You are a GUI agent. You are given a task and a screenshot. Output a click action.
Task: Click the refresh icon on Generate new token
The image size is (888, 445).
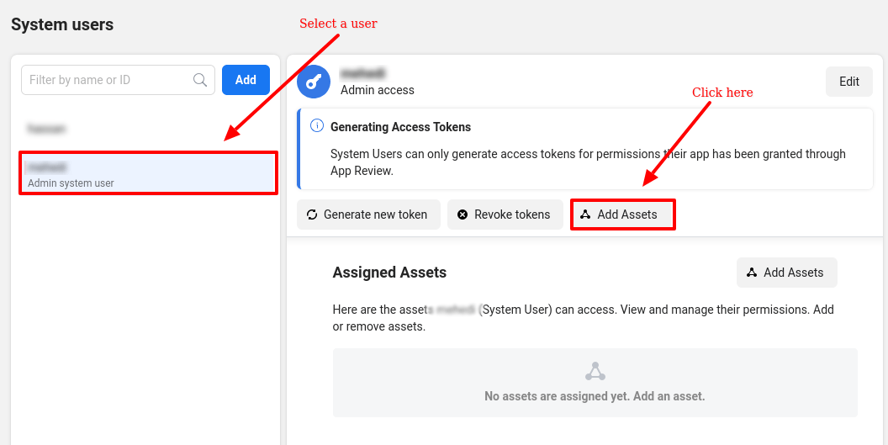312,215
